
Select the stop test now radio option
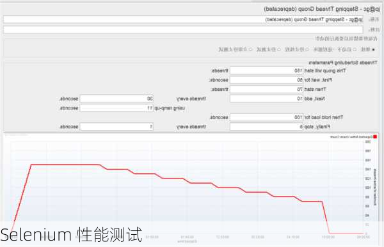[x=250, y=50]
